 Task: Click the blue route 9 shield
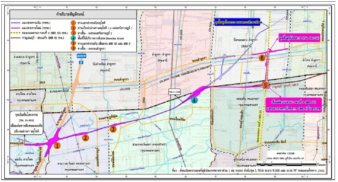click(x=81, y=62)
